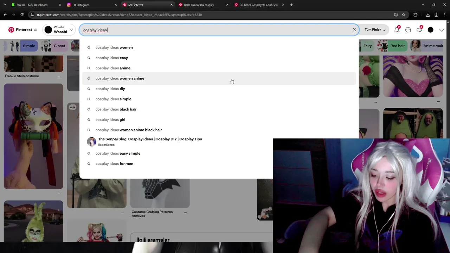Select suggestion cosplay ideas anime

[219, 68]
